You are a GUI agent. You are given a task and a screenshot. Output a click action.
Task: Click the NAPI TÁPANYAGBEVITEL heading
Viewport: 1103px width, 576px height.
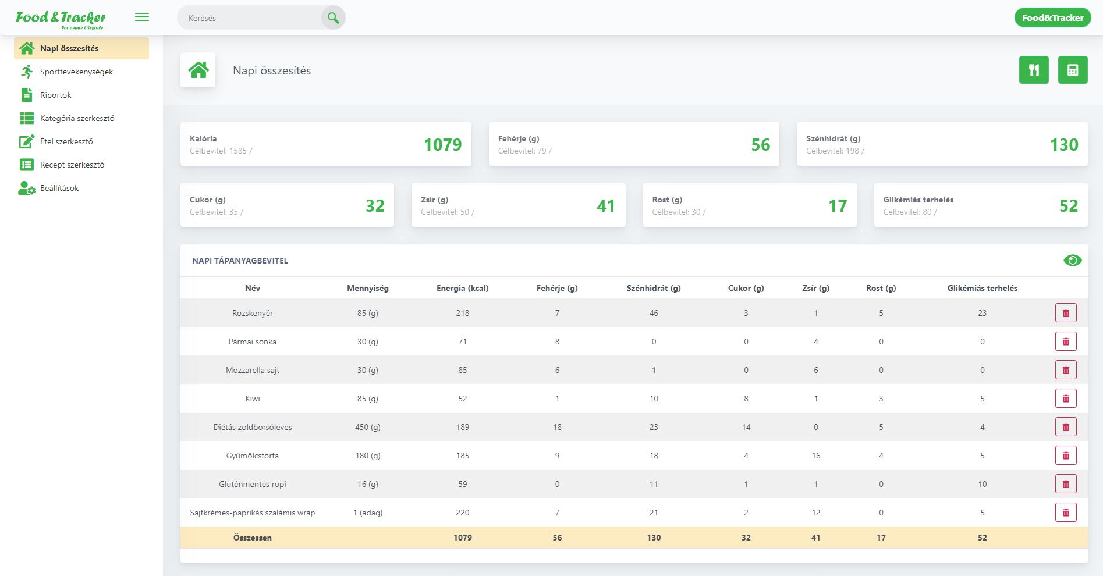(x=240, y=261)
